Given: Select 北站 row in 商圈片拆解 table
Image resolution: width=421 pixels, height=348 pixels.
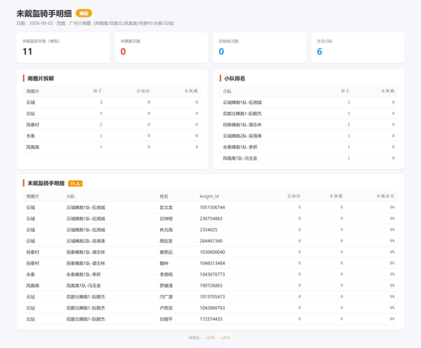Looking at the screenshot, I should pyautogui.click(x=112, y=113).
